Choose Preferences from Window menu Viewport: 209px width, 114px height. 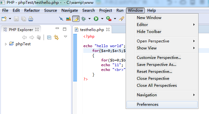click(162, 104)
